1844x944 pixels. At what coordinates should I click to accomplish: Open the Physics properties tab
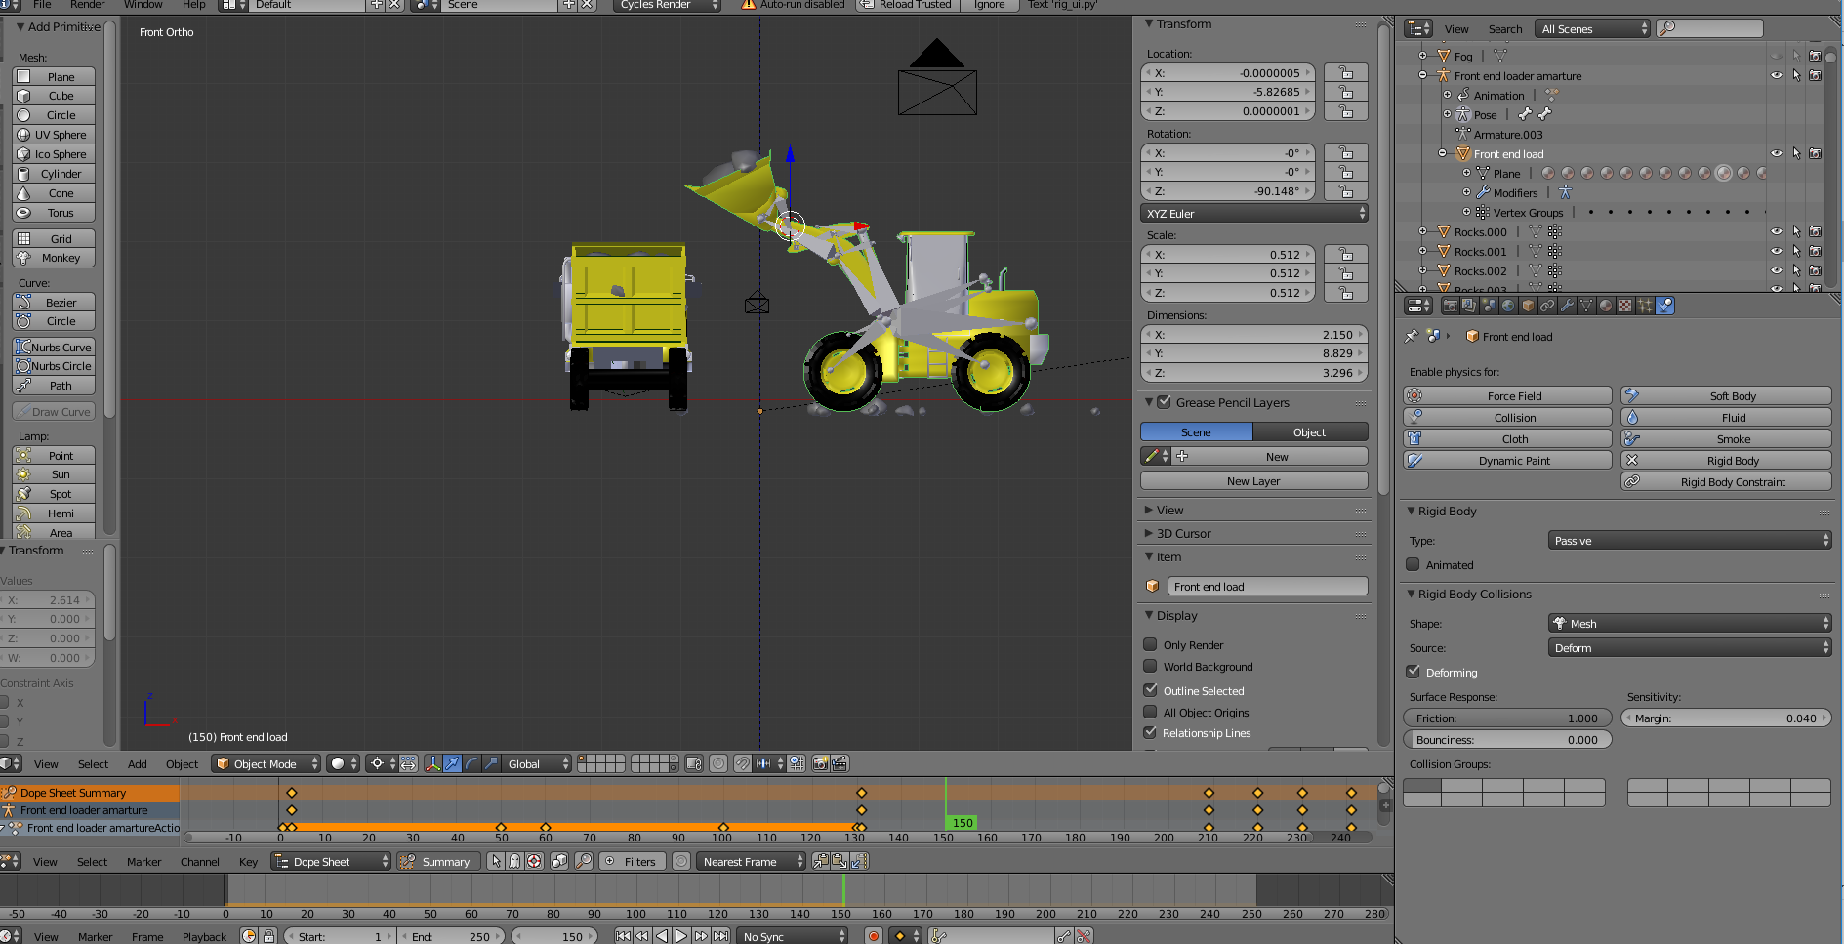(x=1664, y=306)
